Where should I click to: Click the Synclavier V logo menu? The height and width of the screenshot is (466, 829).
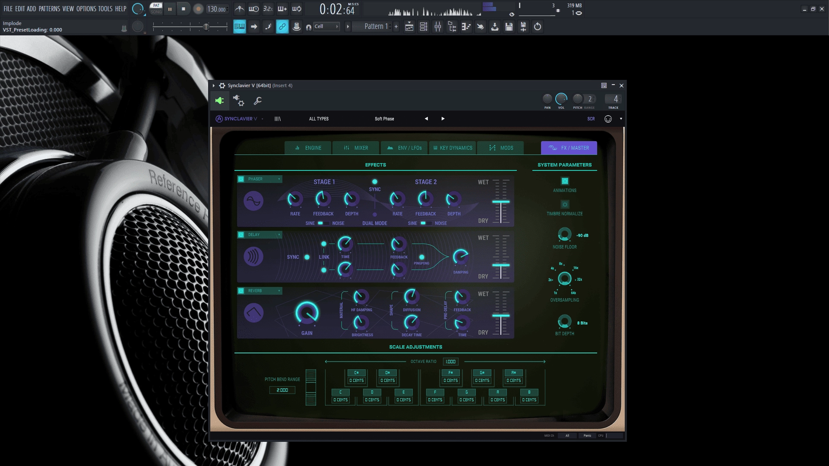point(237,119)
